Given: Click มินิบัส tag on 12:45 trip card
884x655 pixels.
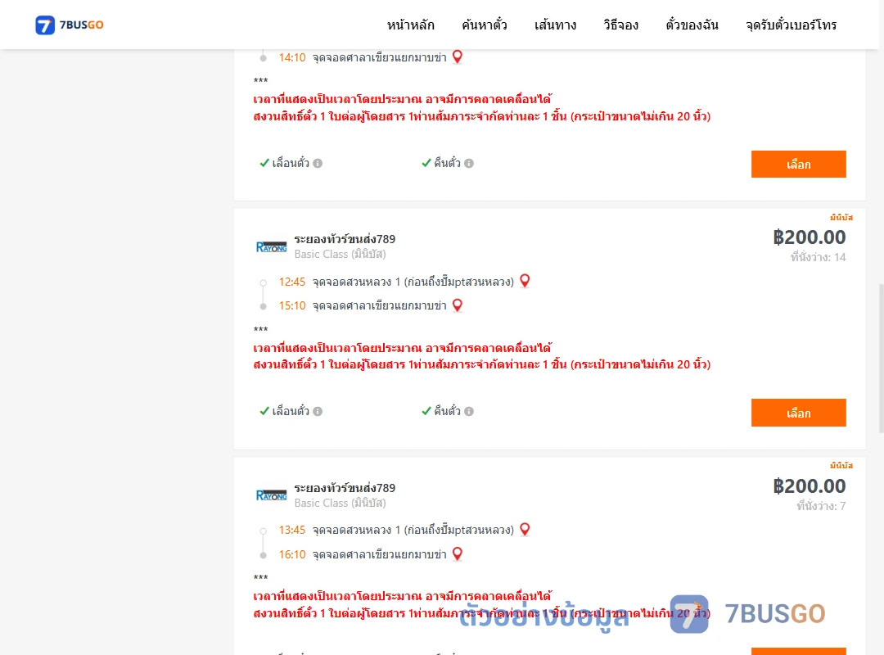Looking at the screenshot, I should tap(841, 218).
